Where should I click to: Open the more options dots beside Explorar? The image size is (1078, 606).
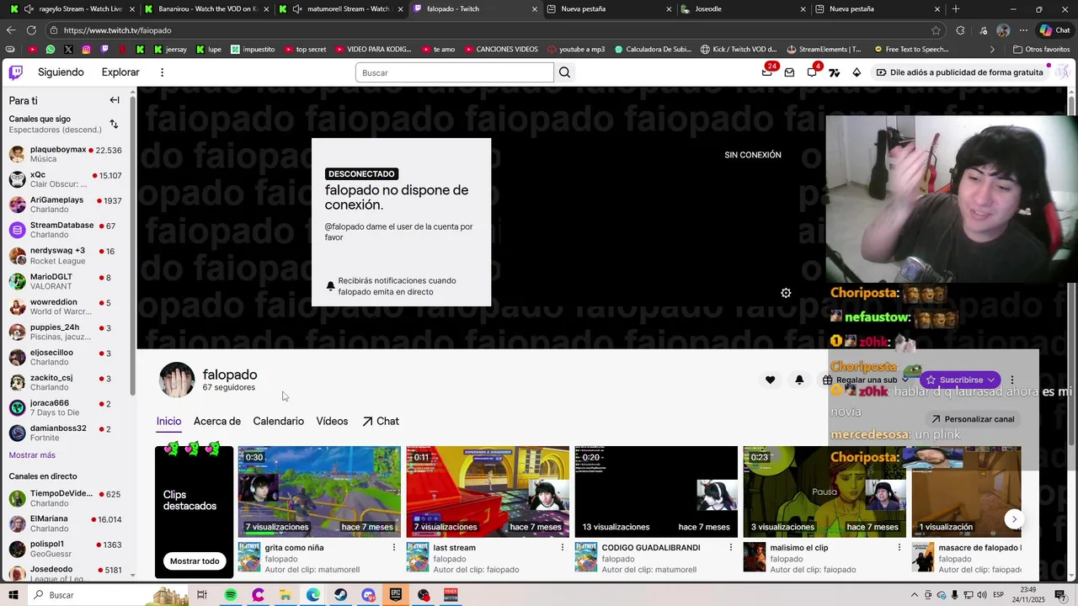162,72
